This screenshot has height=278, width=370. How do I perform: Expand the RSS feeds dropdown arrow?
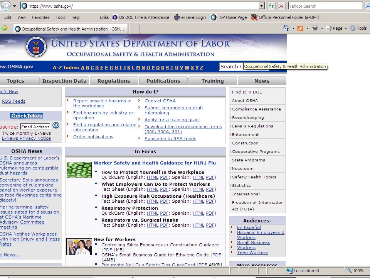(308, 28)
